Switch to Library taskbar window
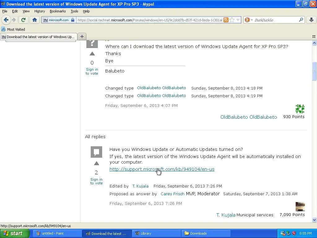Screen dimensions: 317x238 click(x=156, y=233)
